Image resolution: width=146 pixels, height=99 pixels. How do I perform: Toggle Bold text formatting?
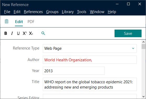pos(6,33)
